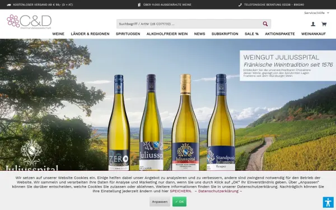This screenshot has height=210, width=336.
Task: Click the Zero Juliusspital bottle image
Action: [119, 122]
